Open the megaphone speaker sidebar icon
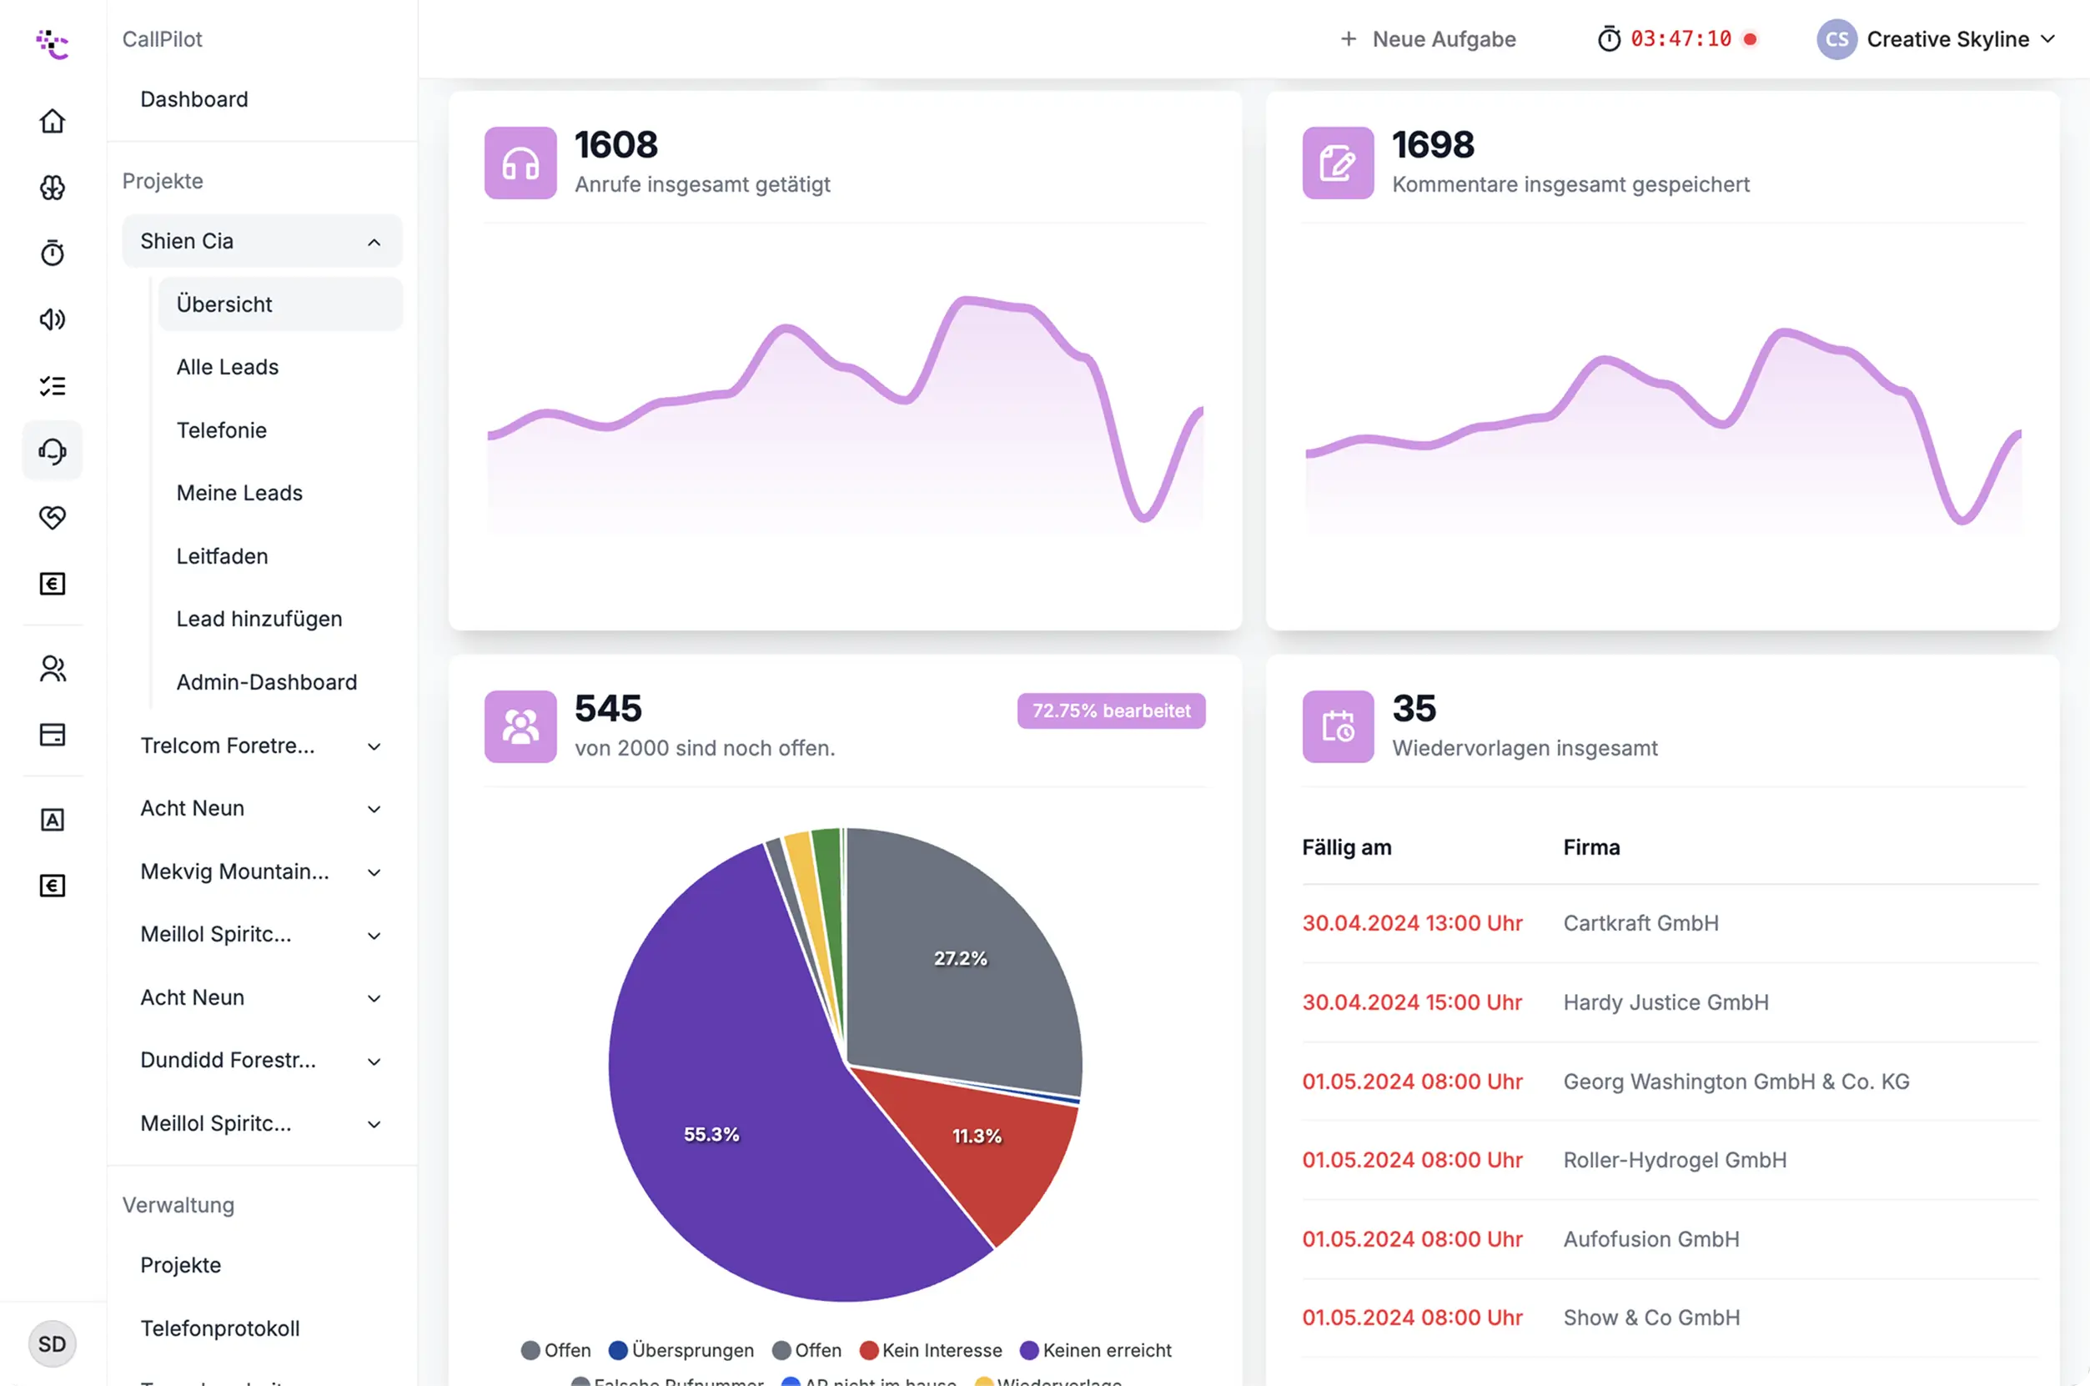This screenshot has height=1386, width=2090. point(53,320)
